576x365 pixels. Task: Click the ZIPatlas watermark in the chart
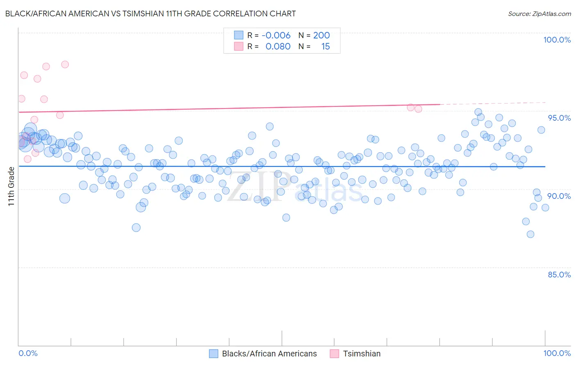coord(295,187)
